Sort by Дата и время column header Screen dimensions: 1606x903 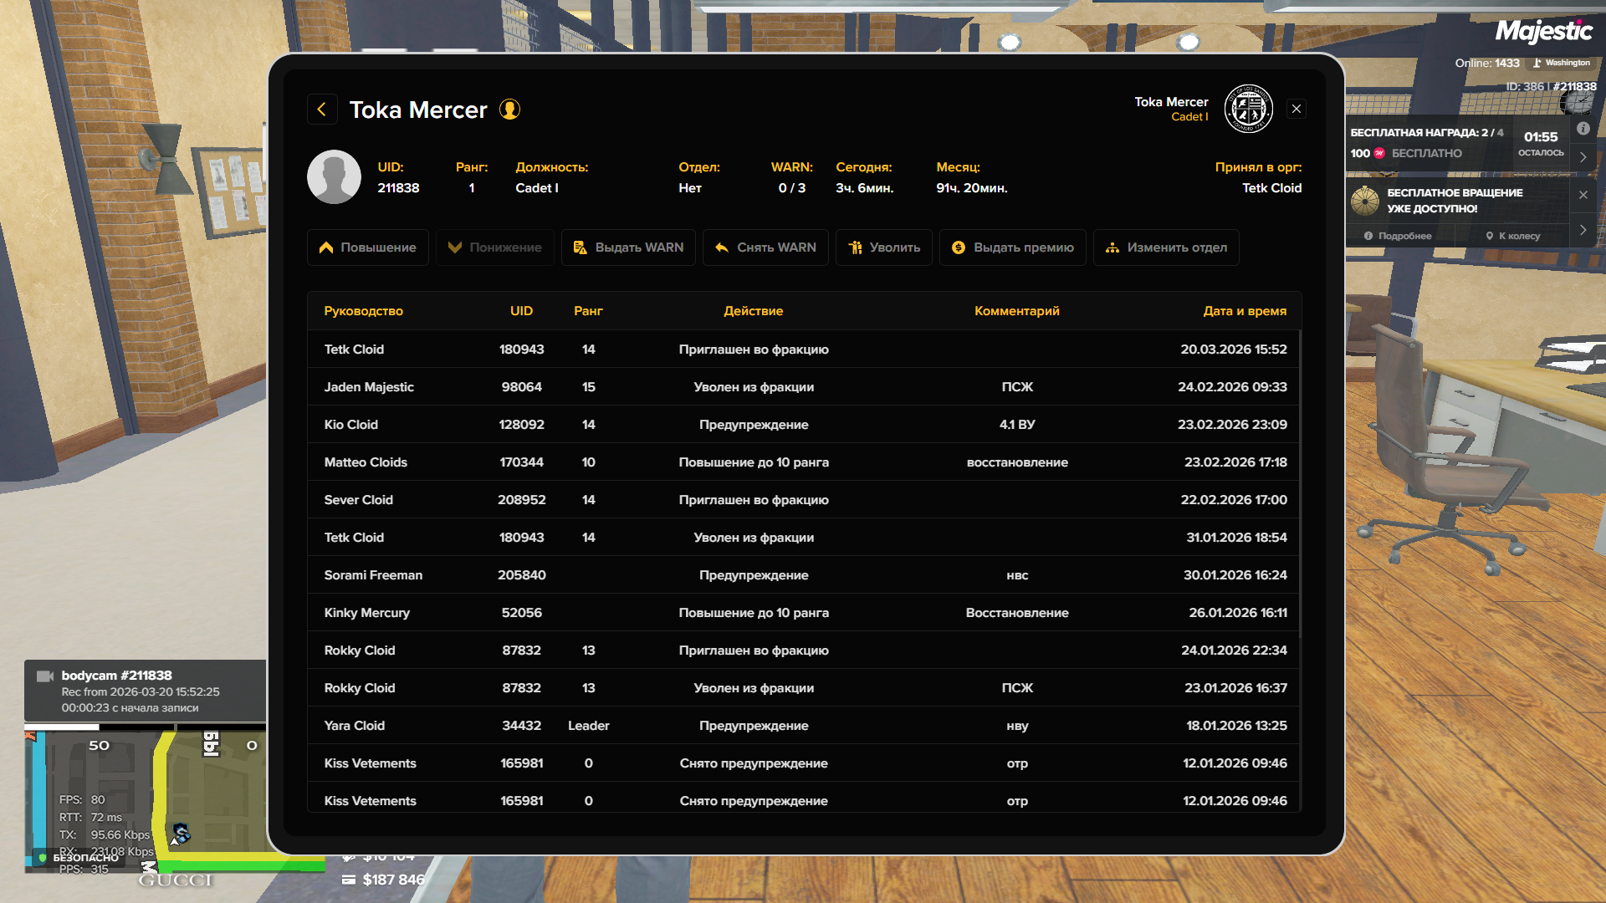pyautogui.click(x=1244, y=311)
